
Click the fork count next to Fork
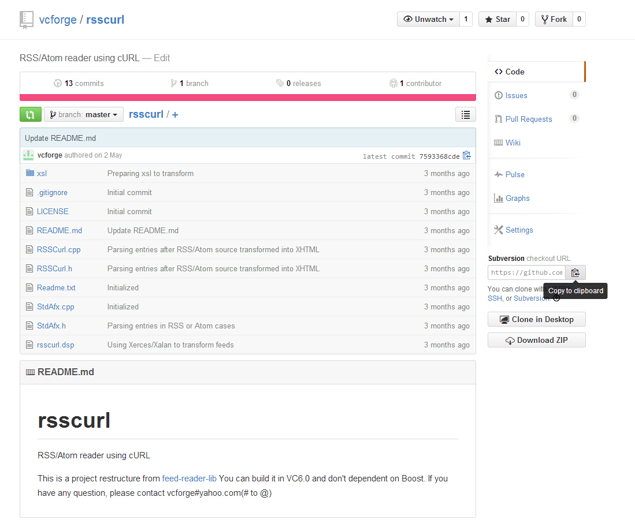pyautogui.click(x=579, y=19)
